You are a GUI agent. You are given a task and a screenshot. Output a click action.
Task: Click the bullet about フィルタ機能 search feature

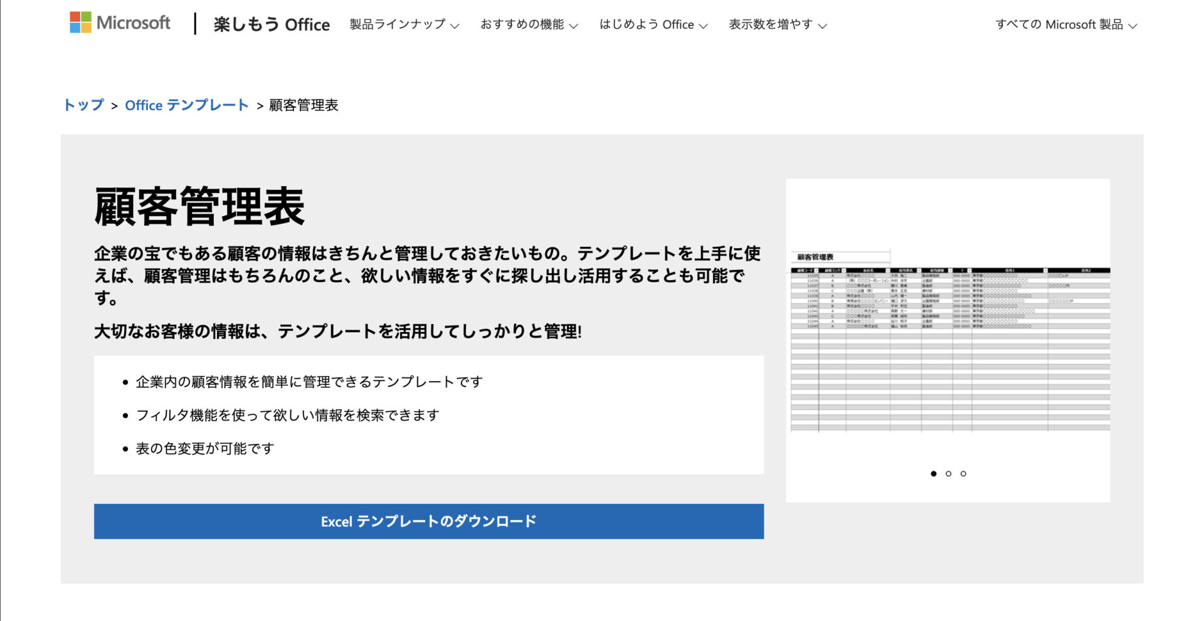point(287,414)
